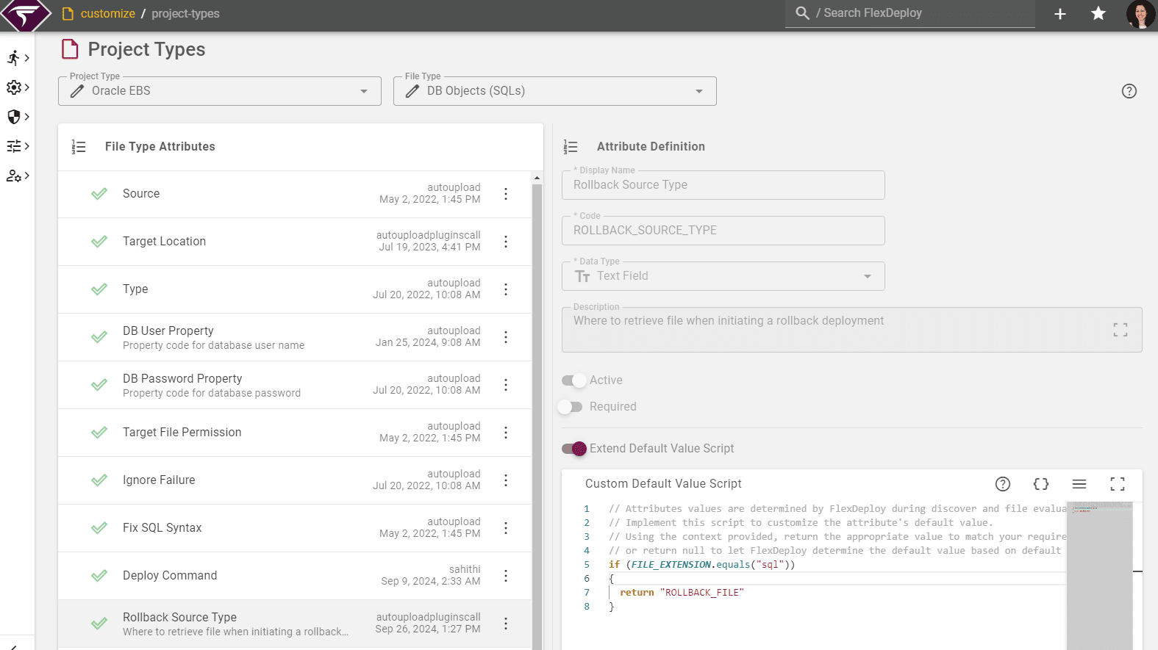This screenshot has width=1158, height=650.
Task: Open the shield security sidebar menu
Action: point(18,117)
